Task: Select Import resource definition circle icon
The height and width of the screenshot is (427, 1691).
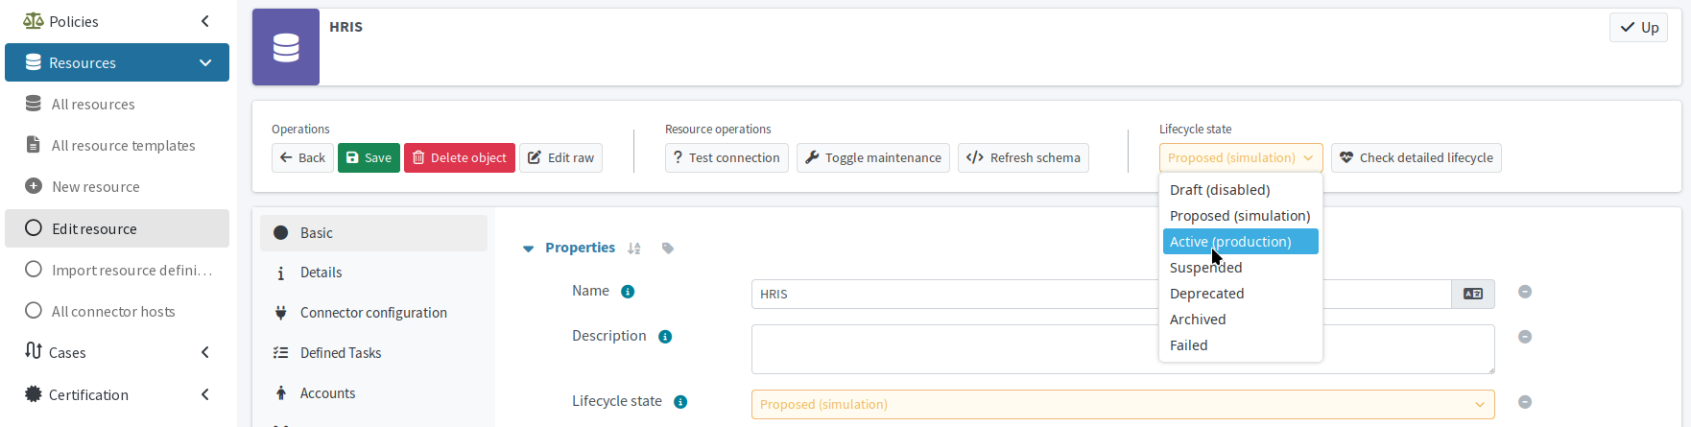Action: [34, 270]
